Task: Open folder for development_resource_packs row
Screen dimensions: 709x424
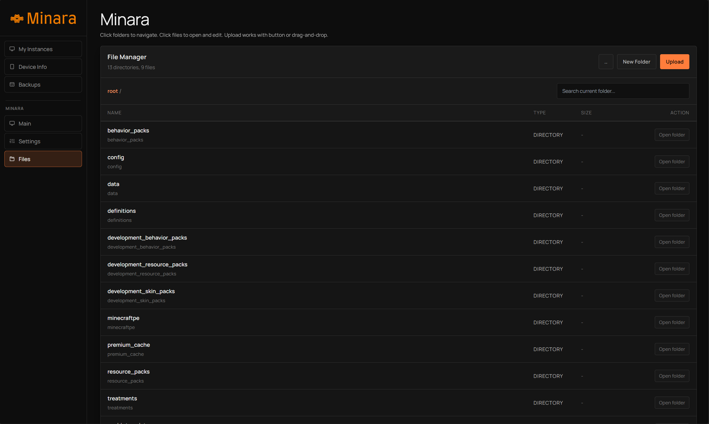Action: coord(672,269)
